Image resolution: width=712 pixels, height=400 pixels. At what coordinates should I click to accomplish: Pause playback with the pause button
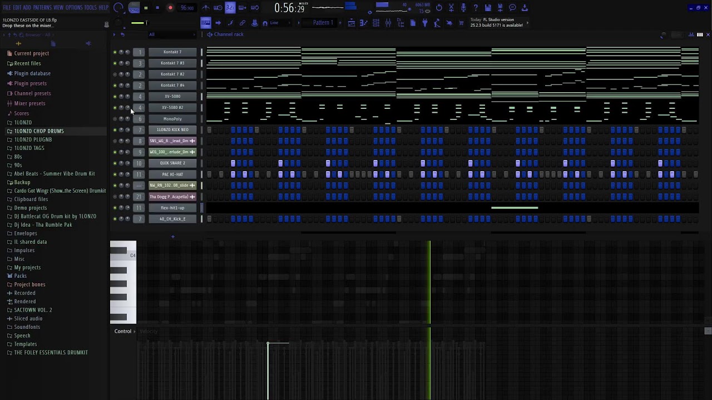[x=146, y=8]
